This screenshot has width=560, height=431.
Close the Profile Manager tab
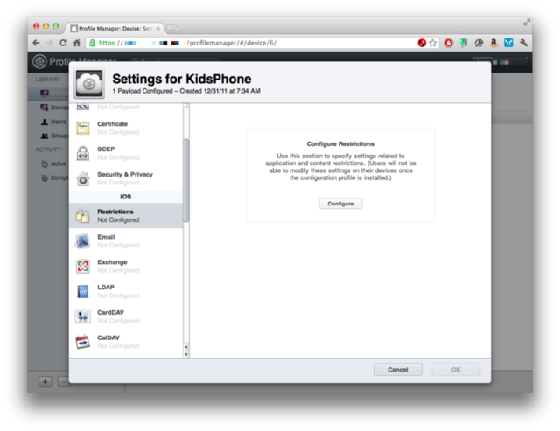pos(157,29)
